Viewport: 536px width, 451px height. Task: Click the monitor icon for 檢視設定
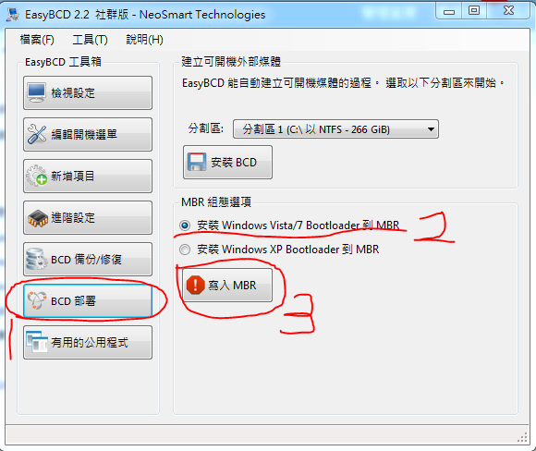36,92
